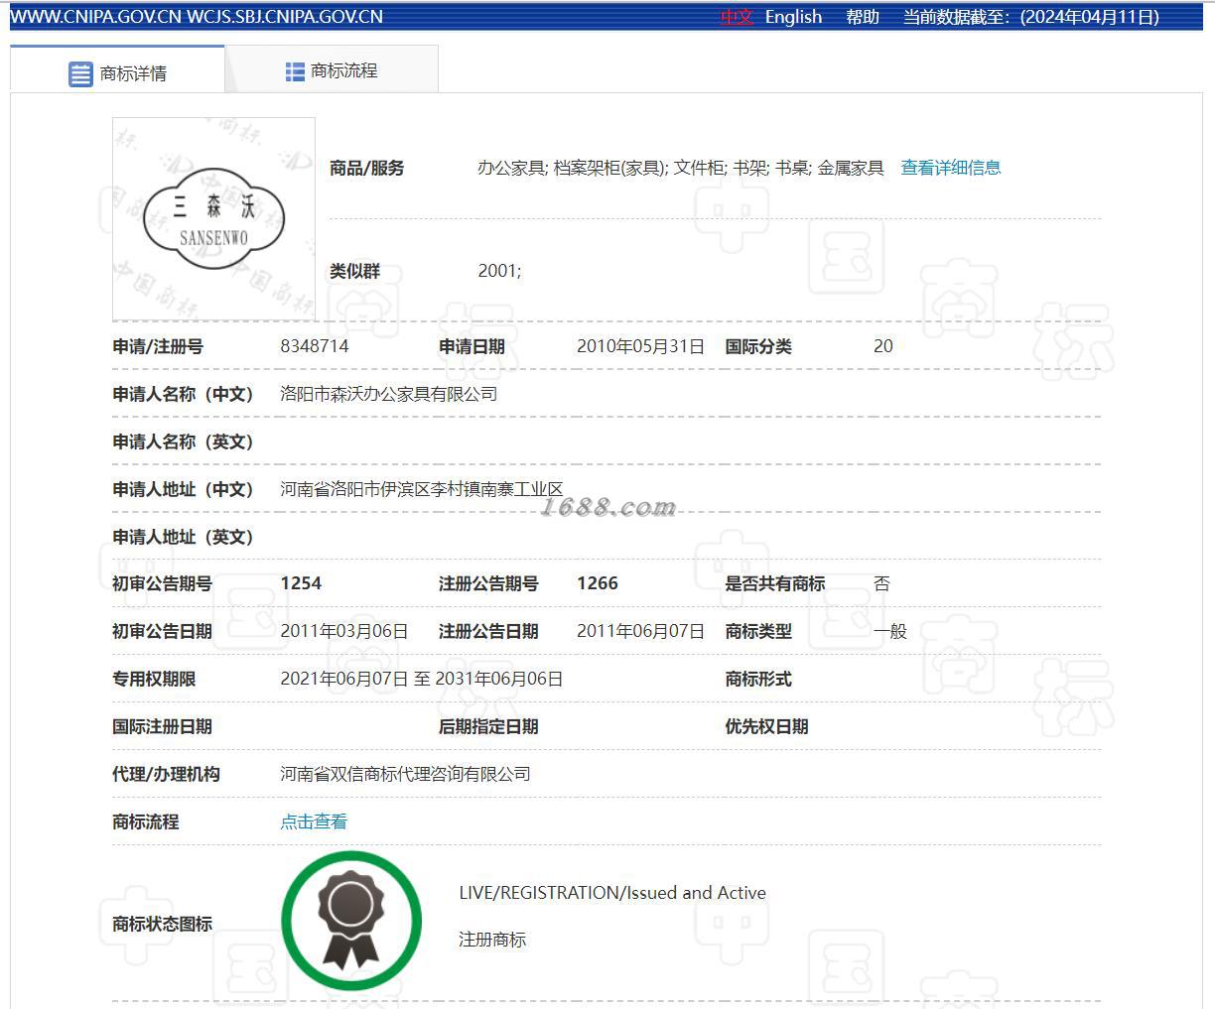Select the registration number 8348714

pos(315,346)
